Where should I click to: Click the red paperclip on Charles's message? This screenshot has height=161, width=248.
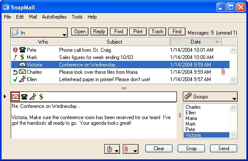click(223, 72)
